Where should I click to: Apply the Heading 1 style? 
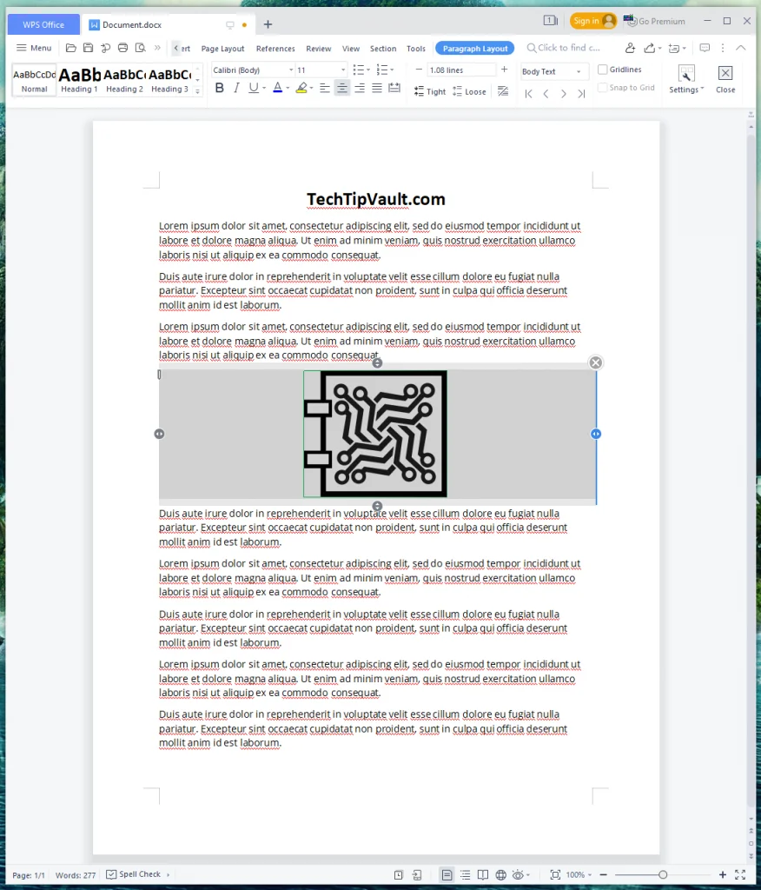[79, 80]
